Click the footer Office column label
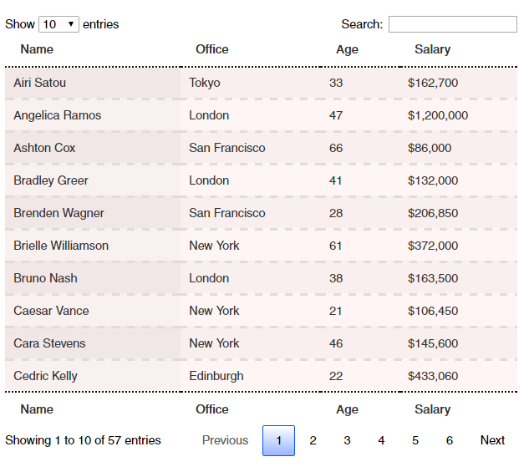The image size is (524, 467). [x=212, y=409]
